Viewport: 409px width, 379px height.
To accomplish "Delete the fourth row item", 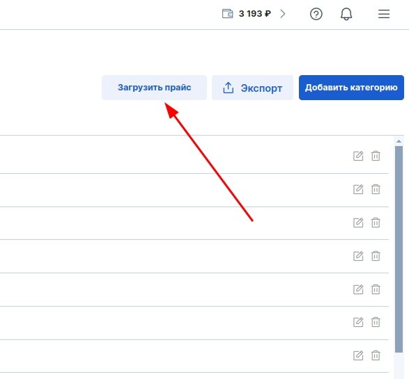I will (376, 256).
